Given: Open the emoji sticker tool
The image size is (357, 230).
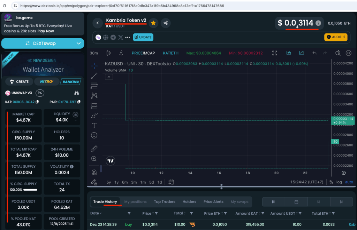Looking at the screenshot, I should click(x=94, y=135).
